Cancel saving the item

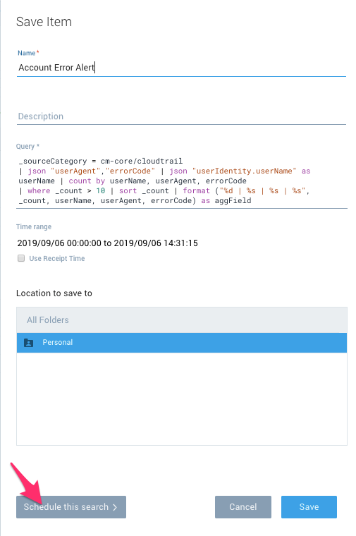243,507
